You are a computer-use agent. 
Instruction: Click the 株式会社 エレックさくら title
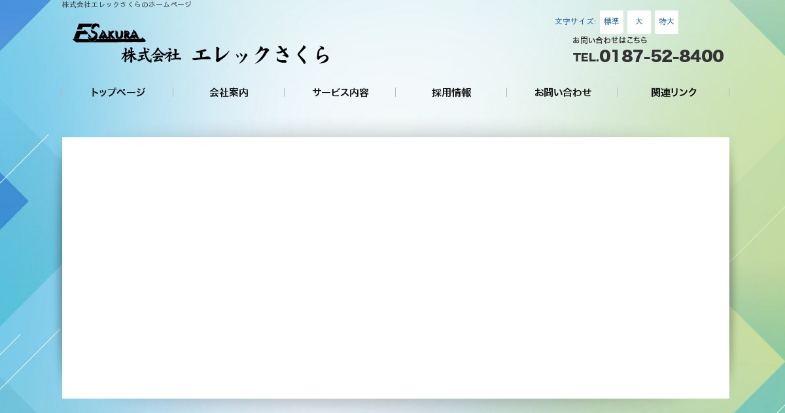[x=226, y=55]
